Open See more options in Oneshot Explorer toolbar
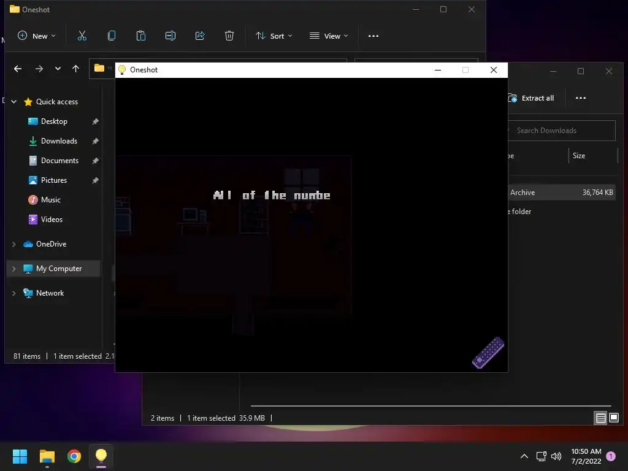The height and width of the screenshot is (471, 628). (x=373, y=36)
